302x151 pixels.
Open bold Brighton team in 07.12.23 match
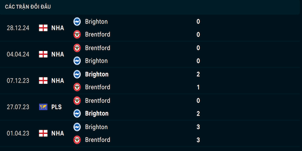[97, 74]
